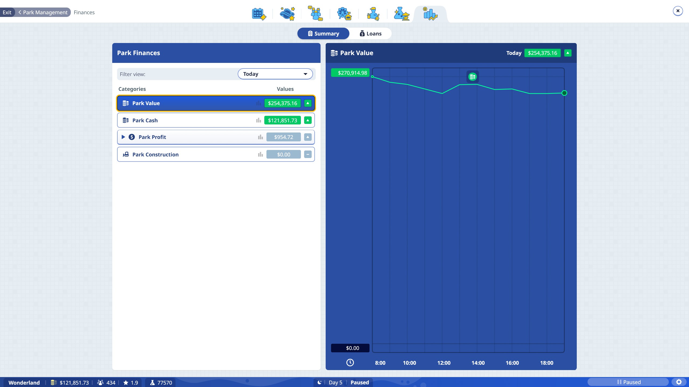Image resolution: width=689 pixels, height=387 pixels.
Task: Go back to Park Management
Action: (43, 12)
